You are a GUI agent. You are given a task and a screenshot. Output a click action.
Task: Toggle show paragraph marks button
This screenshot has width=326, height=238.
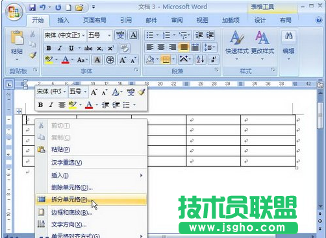tap(214, 59)
